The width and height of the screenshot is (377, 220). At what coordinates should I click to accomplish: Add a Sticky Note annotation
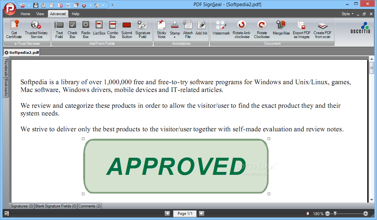pos(161,29)
